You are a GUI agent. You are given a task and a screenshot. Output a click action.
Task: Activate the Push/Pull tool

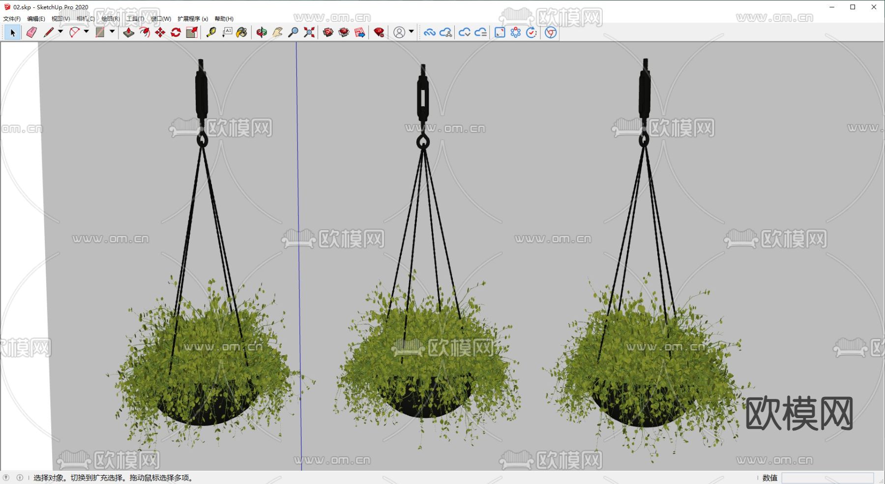[129, 32]
